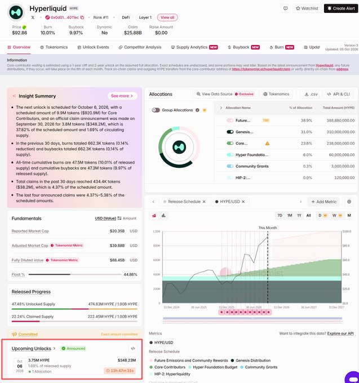The image size is (359, 383).
Task: Set chart range to 1Y
Action: [x=299, y=215]
